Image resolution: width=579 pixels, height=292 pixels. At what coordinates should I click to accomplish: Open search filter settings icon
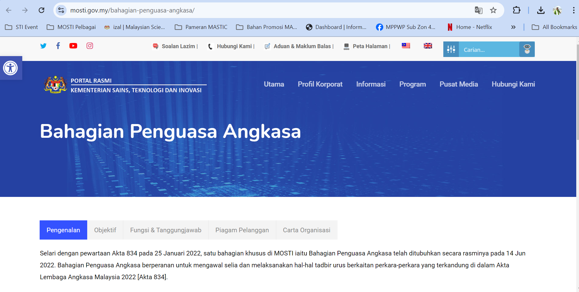[451, 49]
